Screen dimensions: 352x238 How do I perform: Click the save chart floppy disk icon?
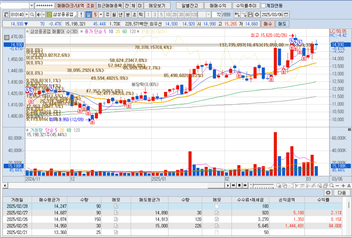click(x=250, y=14)
